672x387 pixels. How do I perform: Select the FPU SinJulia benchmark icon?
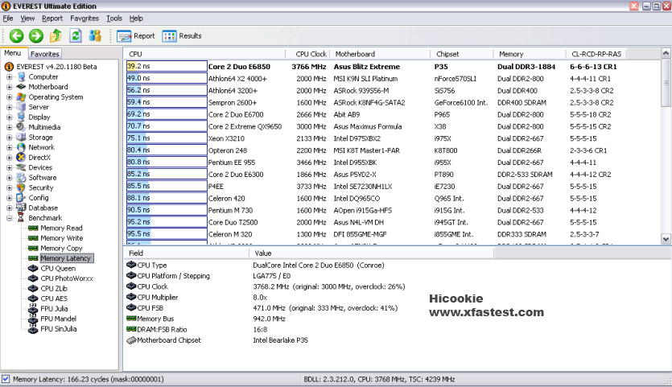33,329
